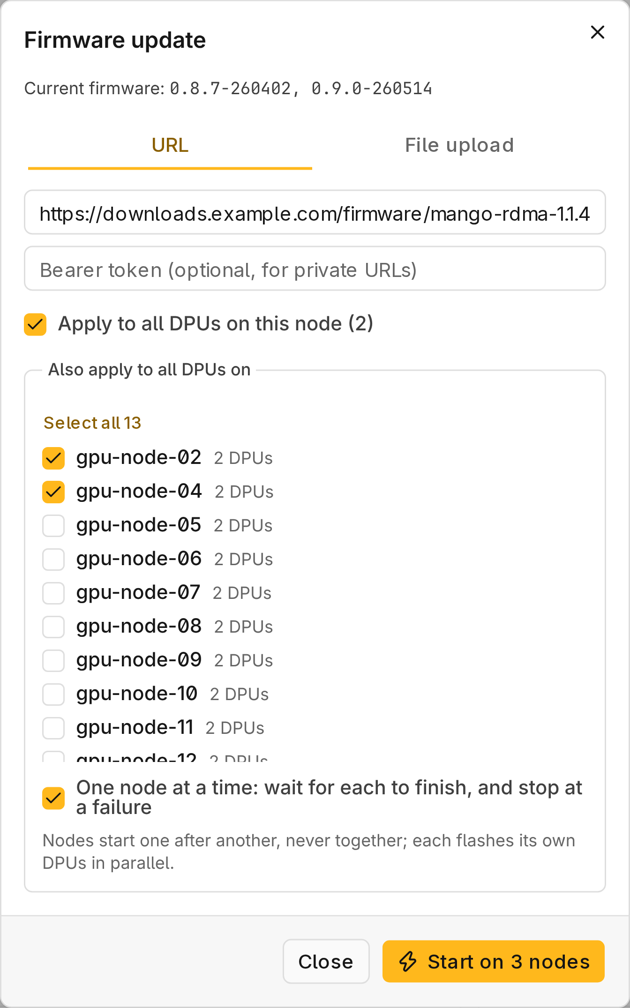Viewport: 630px width, 1008px height.
Task: Switch to the URL tab
Action: pos(170,145)
